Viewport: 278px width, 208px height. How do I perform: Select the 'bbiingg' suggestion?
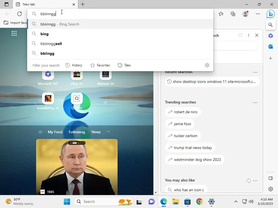tap(120, 53)
